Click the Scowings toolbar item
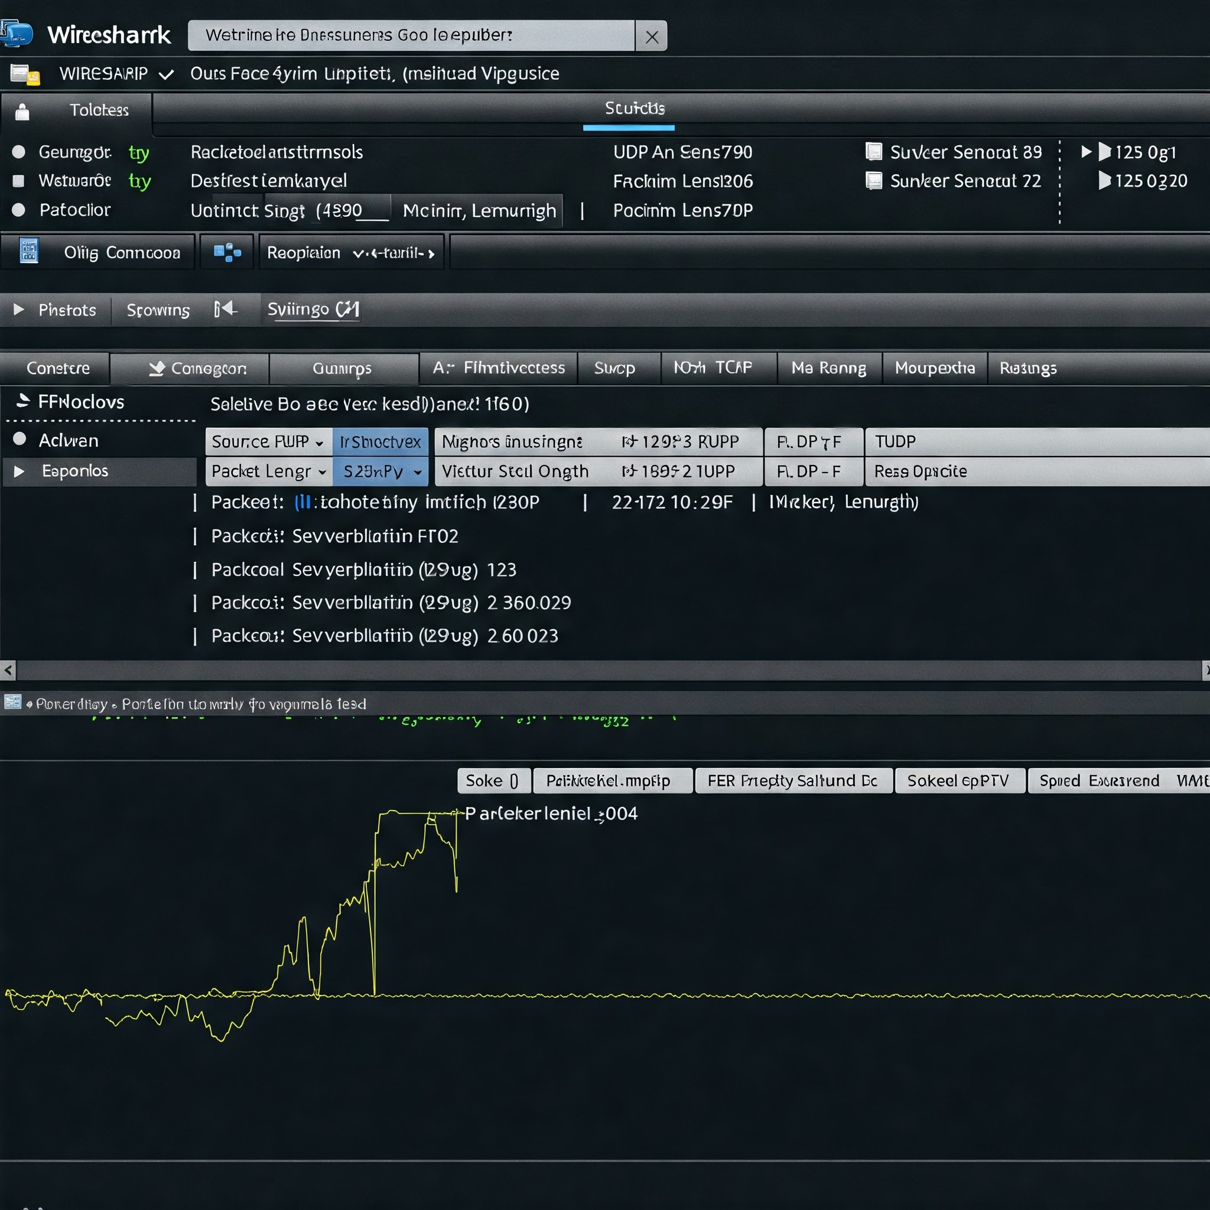1210x1210 pixels. pos(158,310)
